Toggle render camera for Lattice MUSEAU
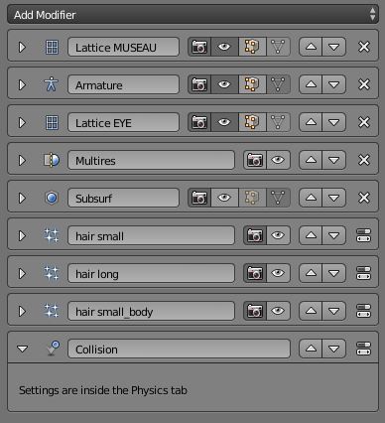 199,47
